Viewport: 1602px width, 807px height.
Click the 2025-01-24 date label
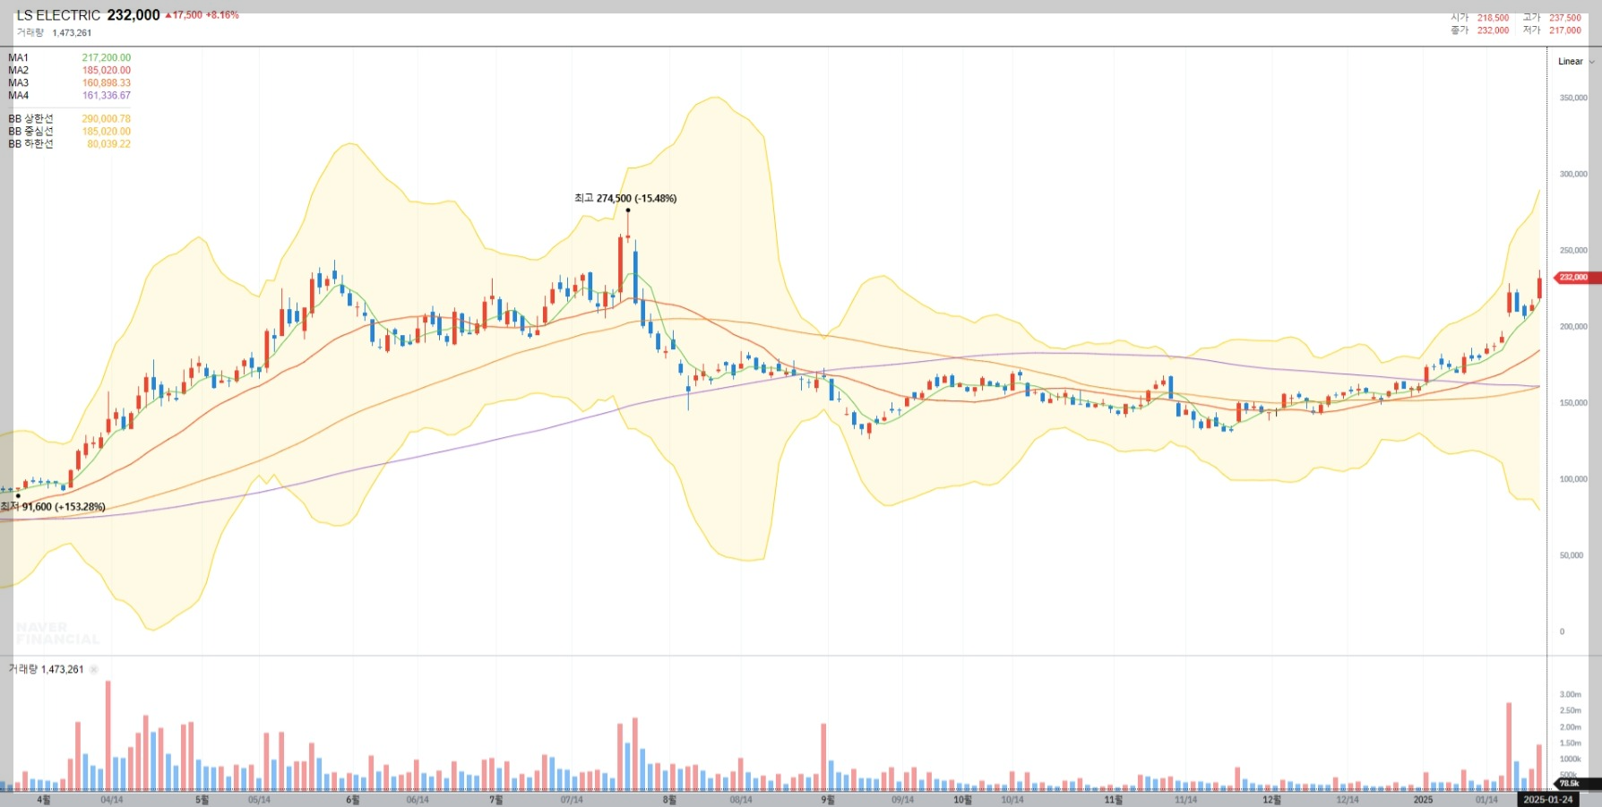1547,800
